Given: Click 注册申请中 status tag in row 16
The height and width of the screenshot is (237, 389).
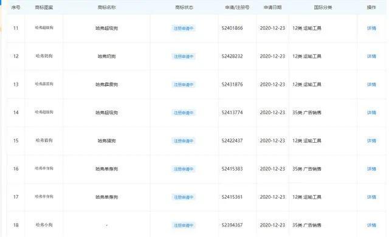Looking at the screenshot, I should tap(184, 169).
